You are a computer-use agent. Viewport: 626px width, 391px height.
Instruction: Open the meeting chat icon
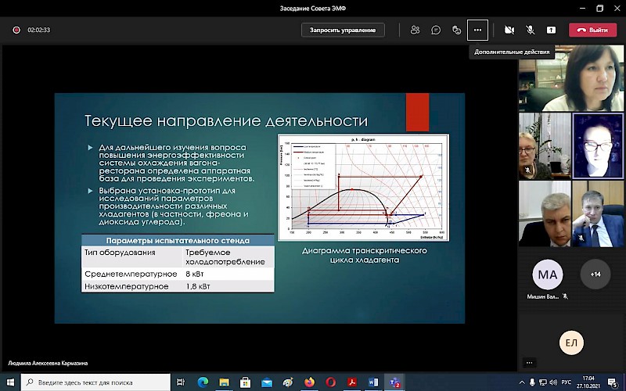[x=436, y=30]
